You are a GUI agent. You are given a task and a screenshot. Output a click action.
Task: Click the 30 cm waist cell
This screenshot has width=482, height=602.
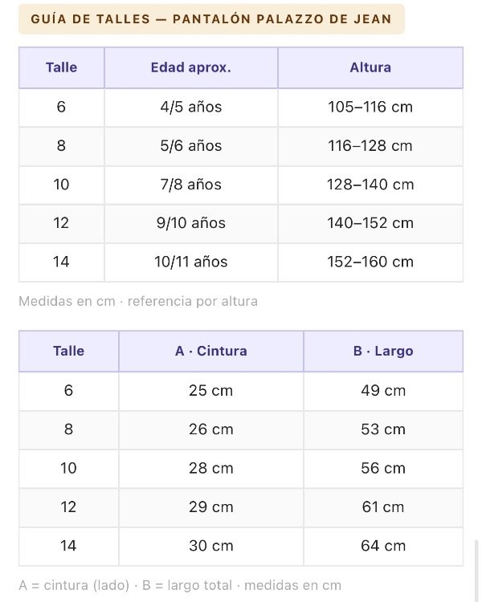click(x=211, y=546)
